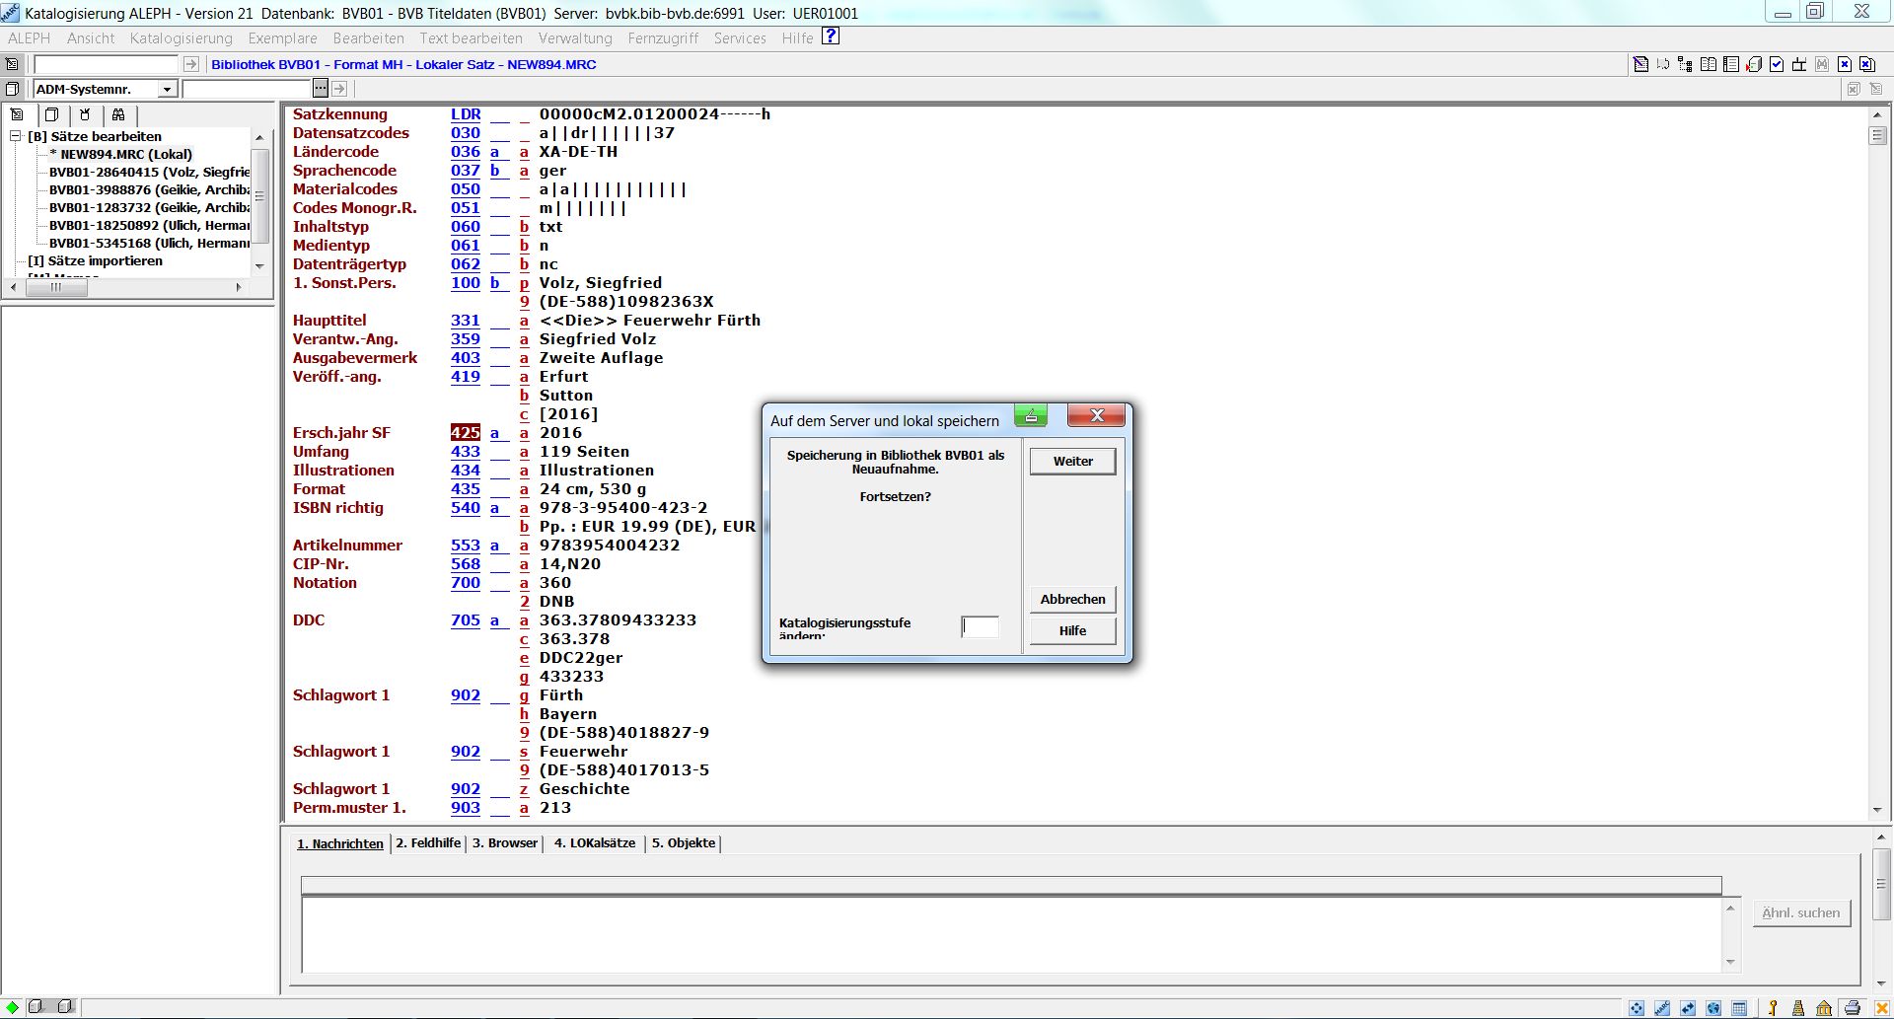The height and width of the screenshot is (1019, 1894).
Task: Click the open-book icon in top toolbar
Action: (1708, 64)
